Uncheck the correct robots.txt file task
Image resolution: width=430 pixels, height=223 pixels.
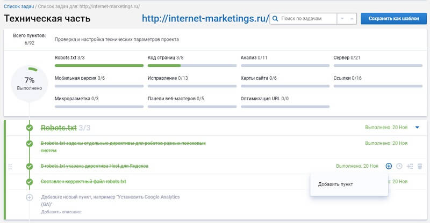(30, 182)
